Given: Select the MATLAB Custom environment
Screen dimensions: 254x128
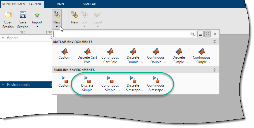Looking at the screenshot, I should (64, 54).
